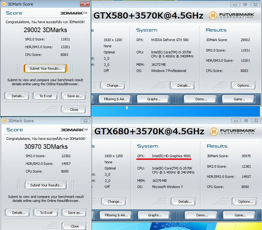
Task: Click To Excel in lower score dialog
Action: click(46, 212)
